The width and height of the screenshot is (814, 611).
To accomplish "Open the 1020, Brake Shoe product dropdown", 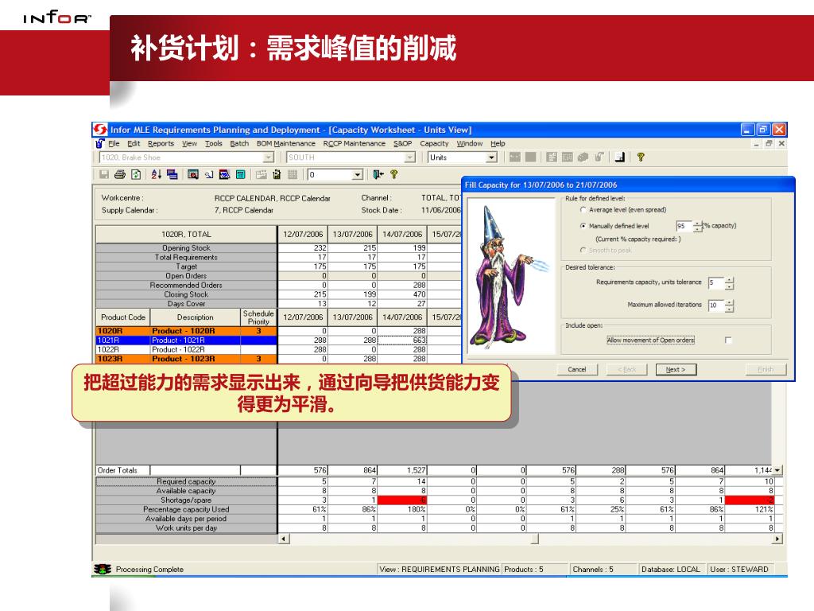I will 269,158.
